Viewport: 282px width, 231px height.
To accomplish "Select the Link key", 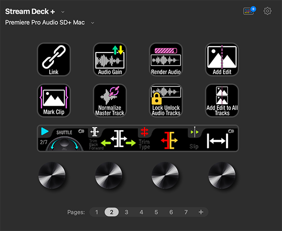I will click(54, 60).
